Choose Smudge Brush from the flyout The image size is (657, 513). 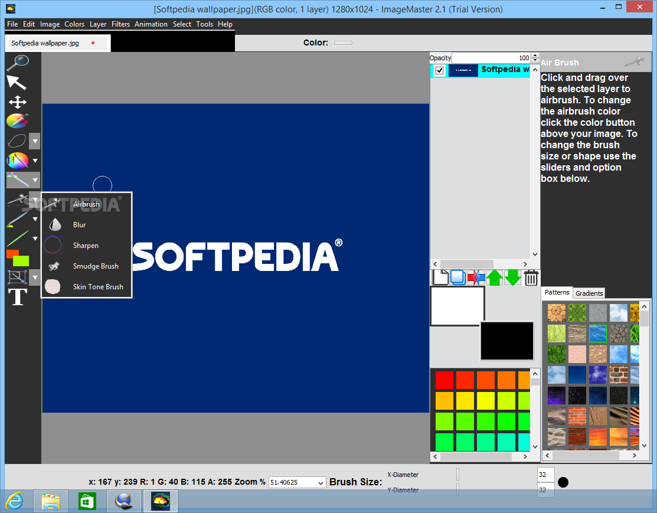coord(86,266)
